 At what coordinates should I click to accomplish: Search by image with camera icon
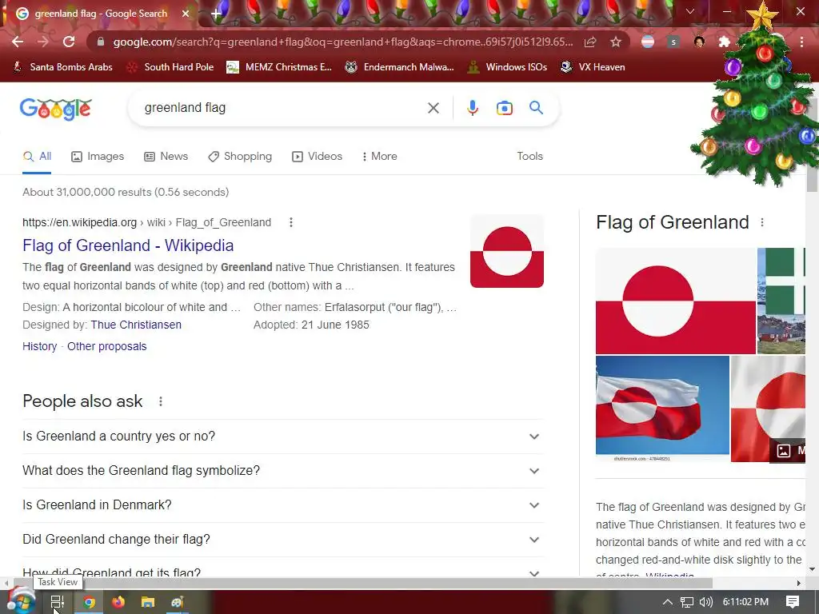click(x=504, y=108)
